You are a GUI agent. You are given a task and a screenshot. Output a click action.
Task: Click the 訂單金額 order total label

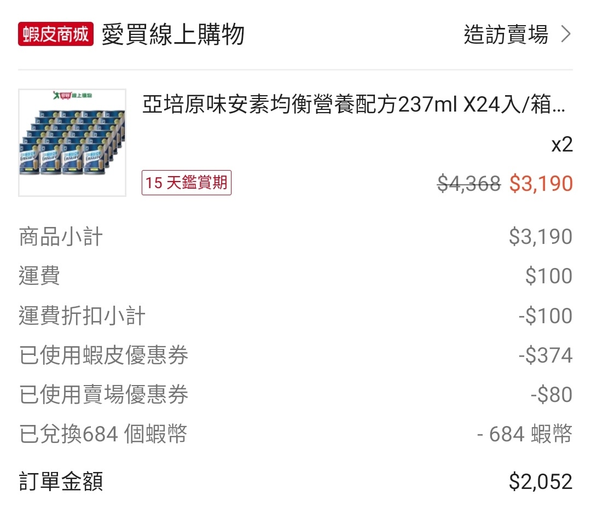(x=61, y=482)
